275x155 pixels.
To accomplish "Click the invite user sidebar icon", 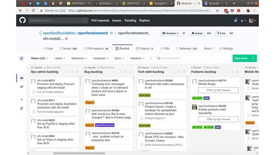I will pyautogui.click(x=21, y=108).
